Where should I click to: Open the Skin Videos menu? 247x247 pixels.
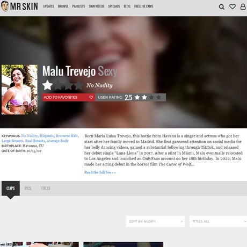click(x=97, y=6)
